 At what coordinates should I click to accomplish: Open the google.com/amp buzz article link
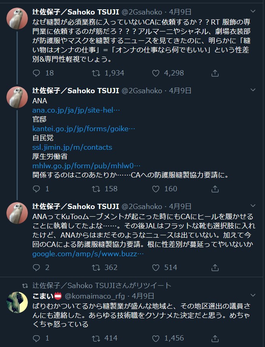(x=88, y=254)
